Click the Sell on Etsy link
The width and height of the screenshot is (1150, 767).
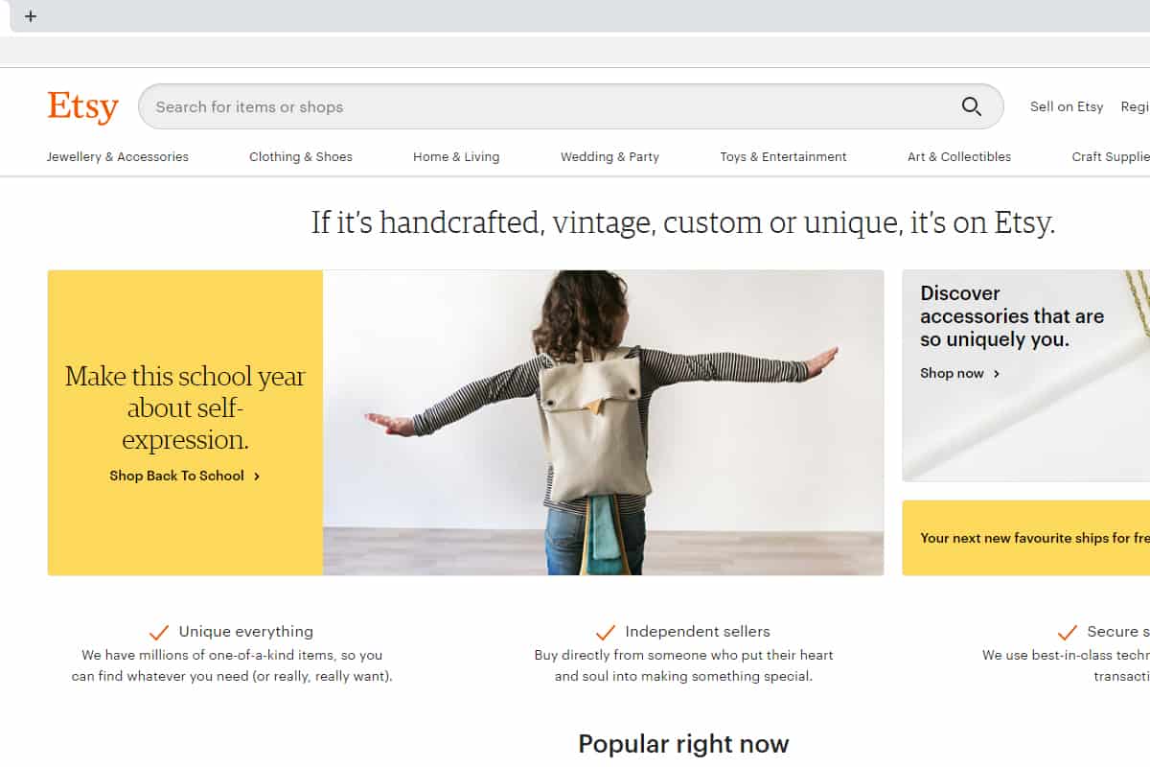1067,106
